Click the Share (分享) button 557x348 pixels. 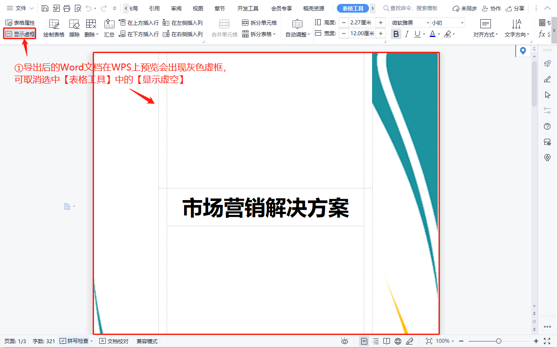[x=515, y=8]
